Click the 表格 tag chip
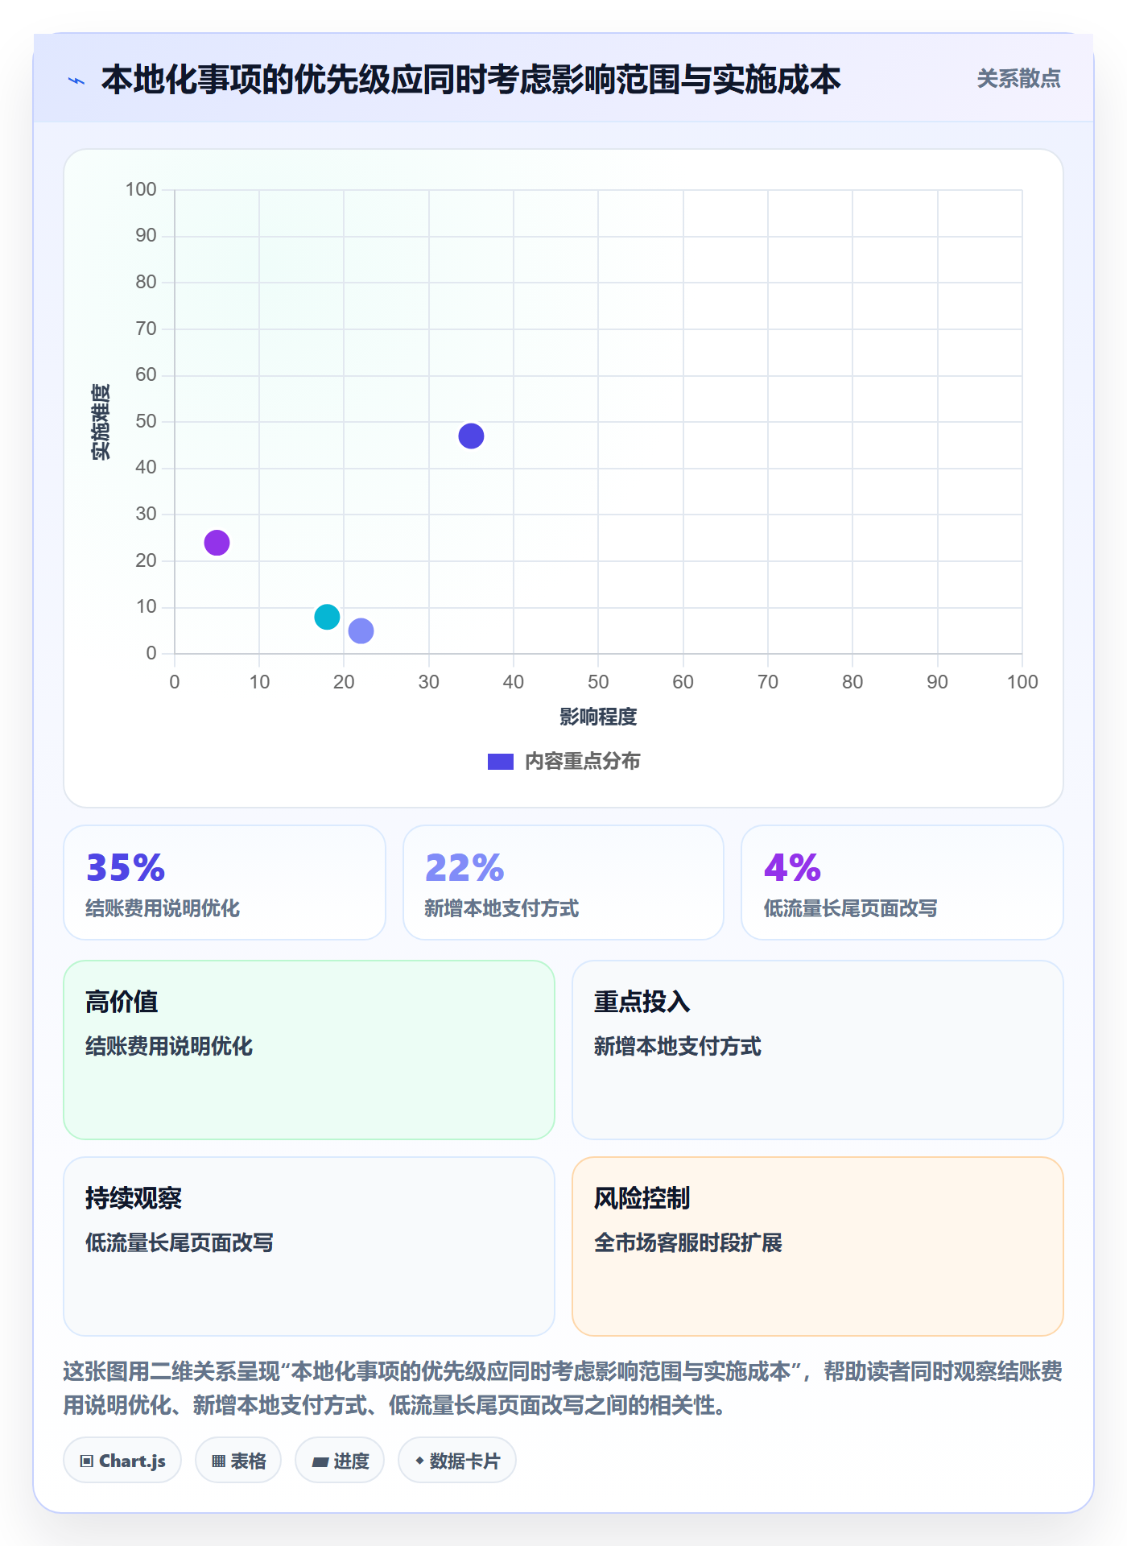Image resolution: width=1127 pixels, height=1546 pixels. [238, 1461]
